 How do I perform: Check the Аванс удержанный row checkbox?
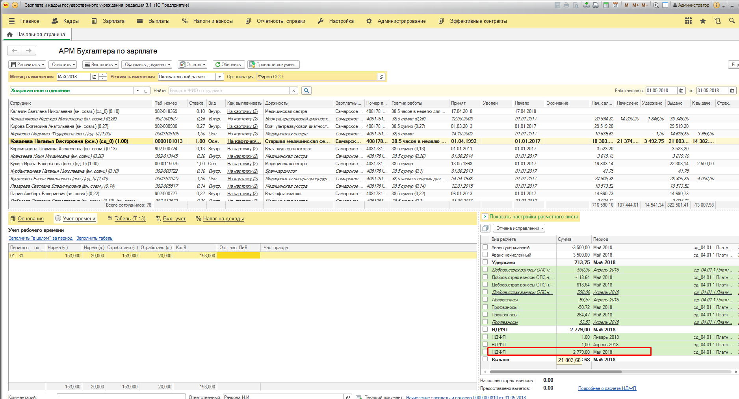tap(485, 247)
